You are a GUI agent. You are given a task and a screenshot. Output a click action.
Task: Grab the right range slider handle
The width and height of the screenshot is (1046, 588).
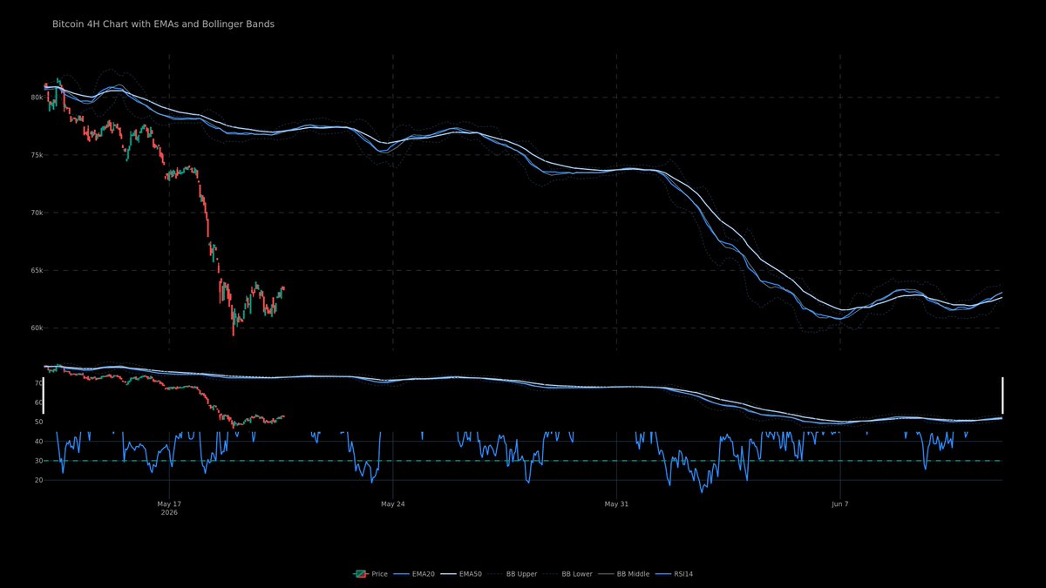(x=1002, y=395)
